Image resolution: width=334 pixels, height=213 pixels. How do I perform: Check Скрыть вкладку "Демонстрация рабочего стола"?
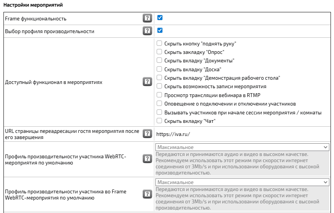click(159, 78)
